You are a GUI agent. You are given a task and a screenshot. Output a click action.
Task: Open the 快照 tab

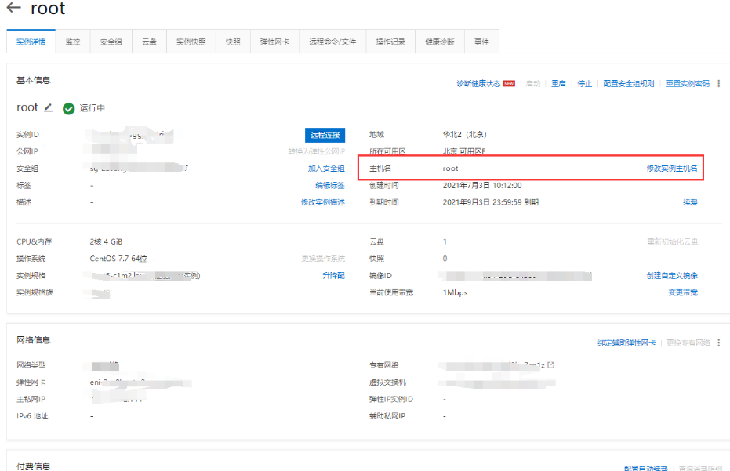coord(233,42)
